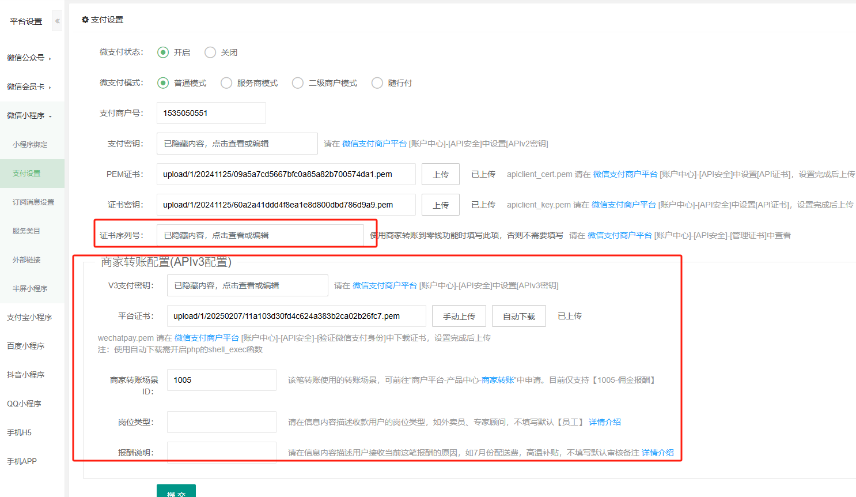Image resolution: width=856 pixels, height=497 pixels.
Task: Select the 开启 radio for 微支付状态
Action: [x=163, y=52]
